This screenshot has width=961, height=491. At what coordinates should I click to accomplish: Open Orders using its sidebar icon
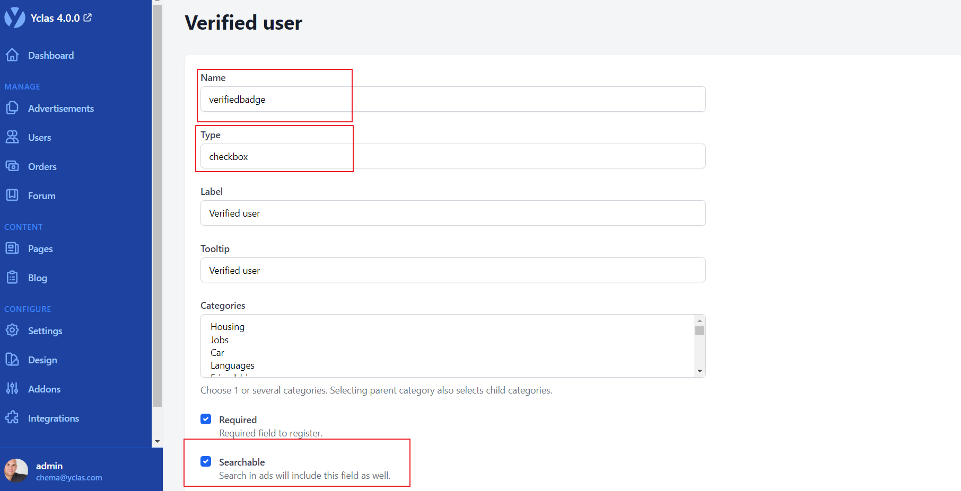(12, 166)
